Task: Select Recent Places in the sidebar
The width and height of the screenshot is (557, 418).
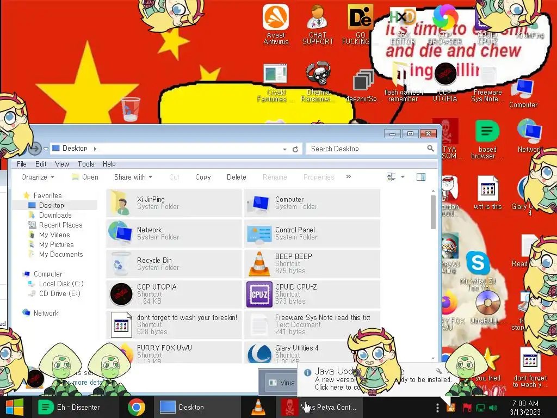Action: (x=60, y=225)
